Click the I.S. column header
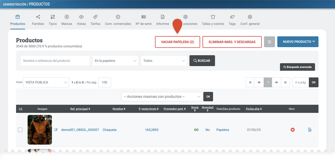This screenshot has height=160, width=335. coord(21,109)
